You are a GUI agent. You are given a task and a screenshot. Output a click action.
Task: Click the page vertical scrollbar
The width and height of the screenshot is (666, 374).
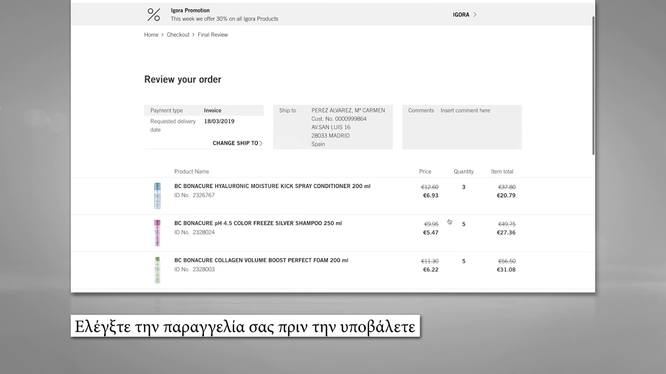tap(593, 85)
